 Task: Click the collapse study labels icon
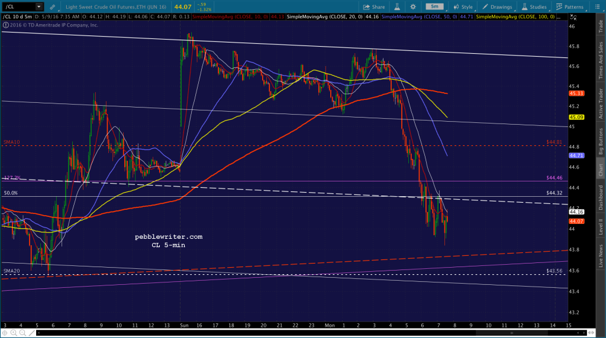pyautogui.click(x=573, y=17)
